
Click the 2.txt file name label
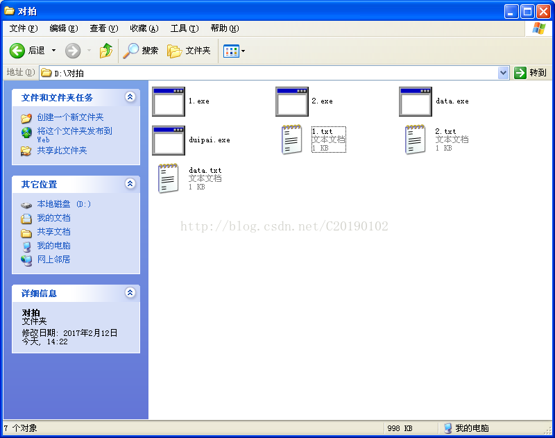tap(445, 131)
